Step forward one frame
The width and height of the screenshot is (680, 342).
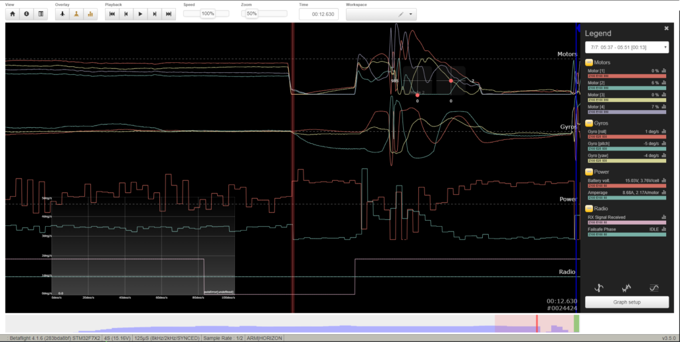click(154, 14)
